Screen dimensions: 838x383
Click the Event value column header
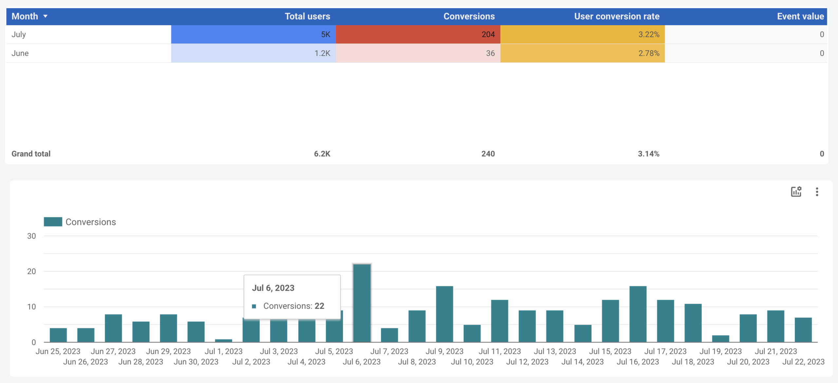800,16
